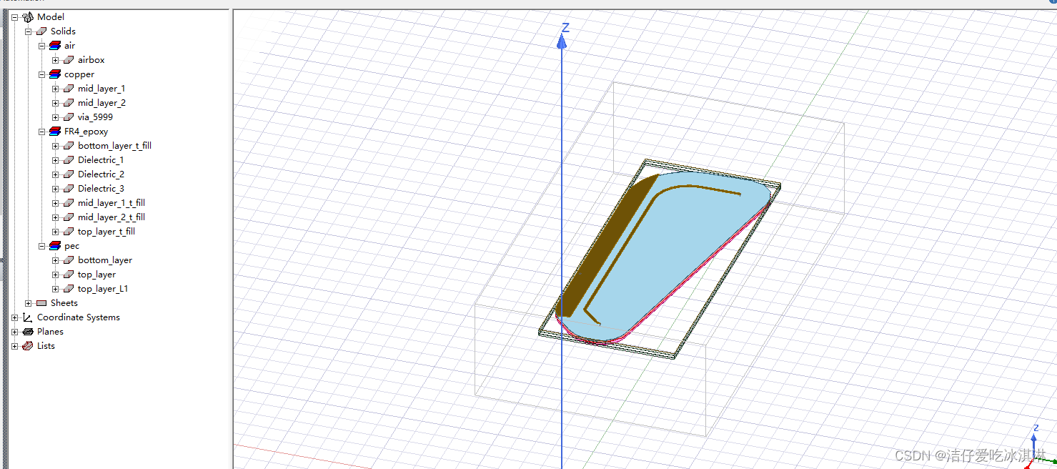The width and height of the screenshot is (1057, 469).
Task: Click the copper material group icon
Action: point(55,74)
